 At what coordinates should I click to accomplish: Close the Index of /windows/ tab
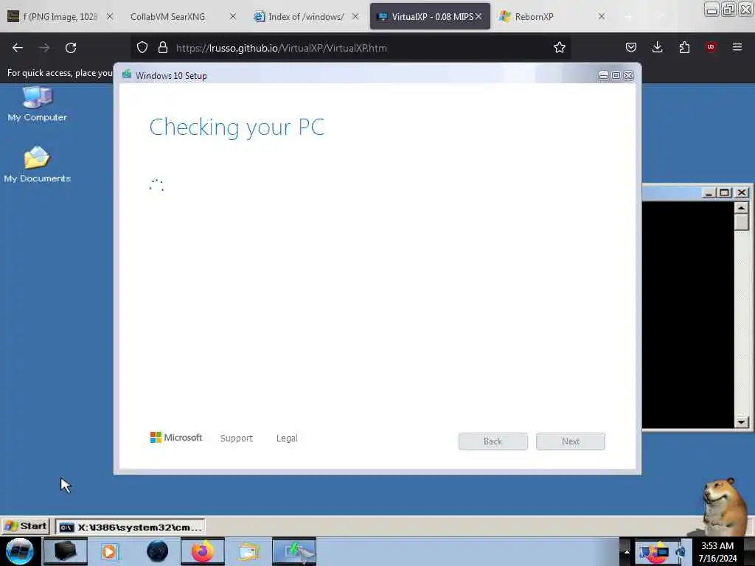355,16
